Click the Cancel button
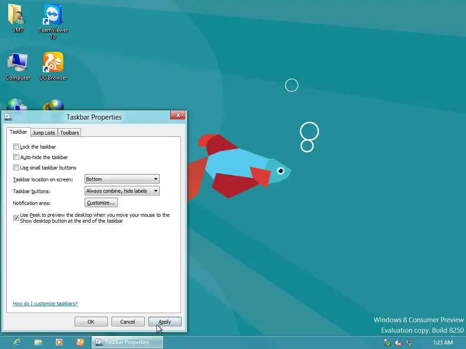The width and height of the screenshot is (466, 349). pos(128,322)
